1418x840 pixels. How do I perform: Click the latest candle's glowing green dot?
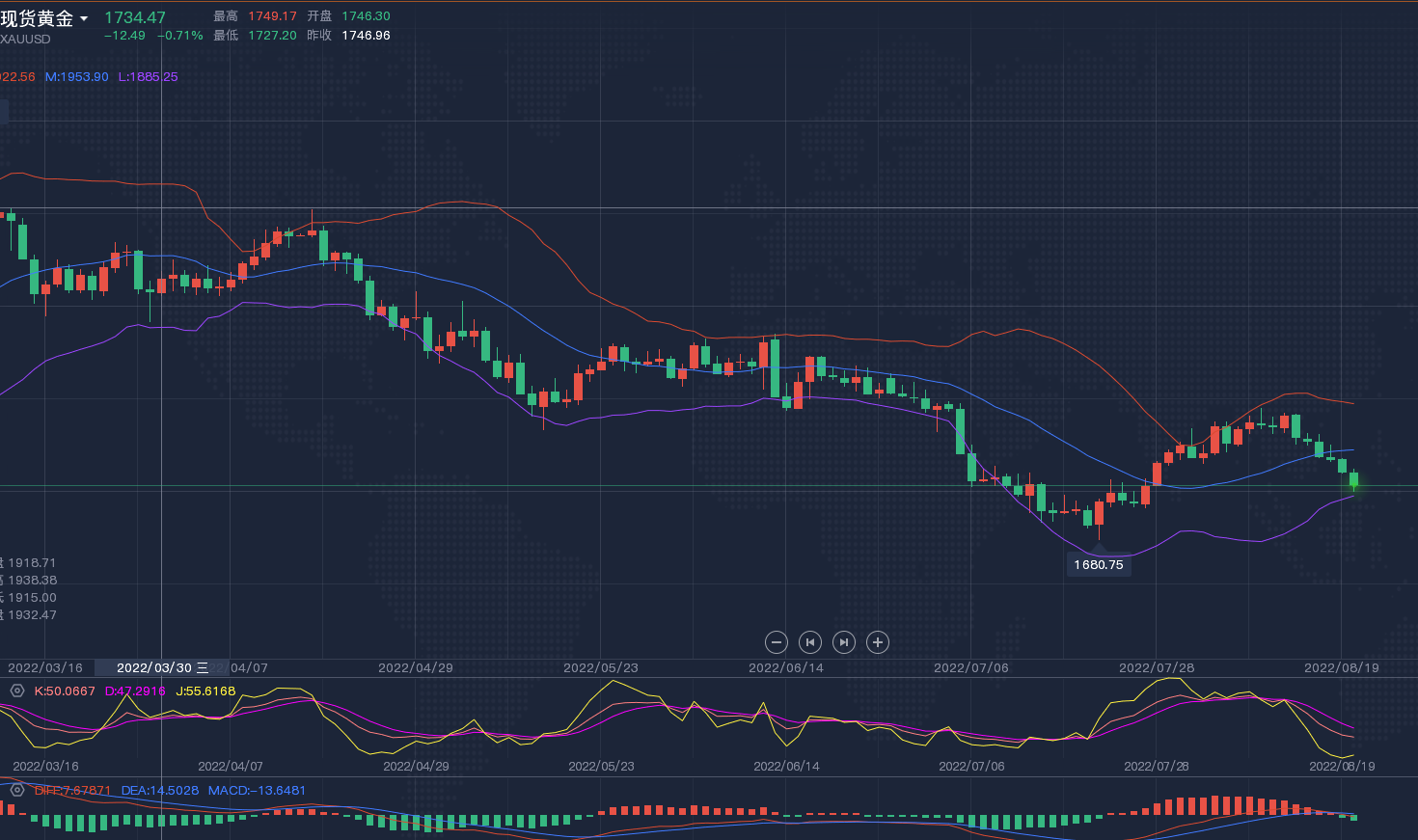coord(1355,485)
